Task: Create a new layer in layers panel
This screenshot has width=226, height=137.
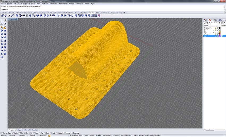Action: click(205, 23)
